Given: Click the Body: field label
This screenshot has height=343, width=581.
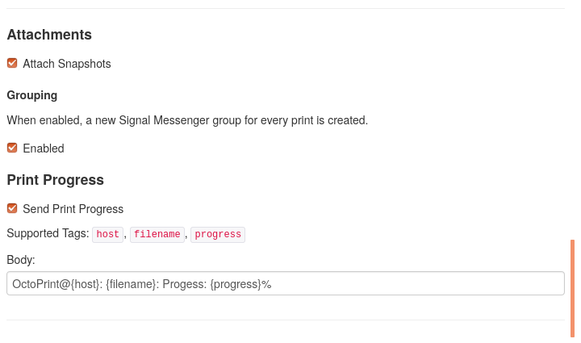Looking at the screenshot, I should [21, 260].
